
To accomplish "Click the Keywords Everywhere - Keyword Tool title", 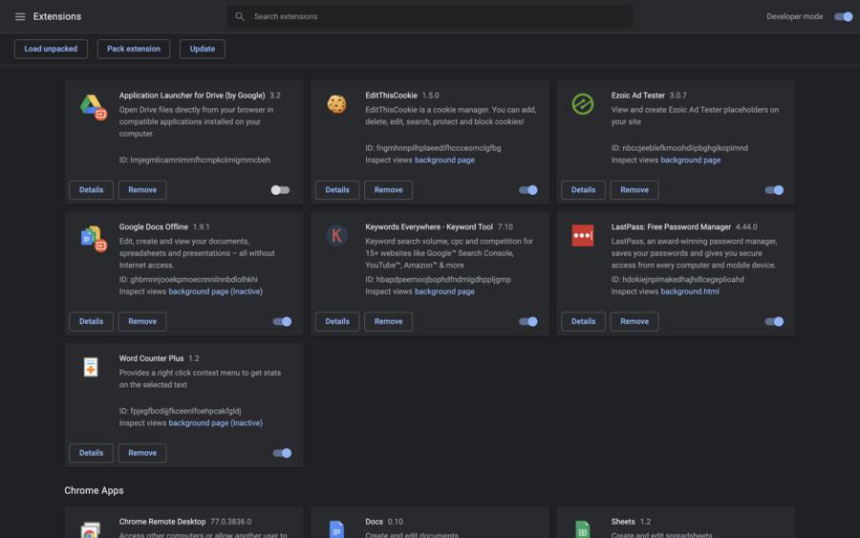I will coord(429,227).
